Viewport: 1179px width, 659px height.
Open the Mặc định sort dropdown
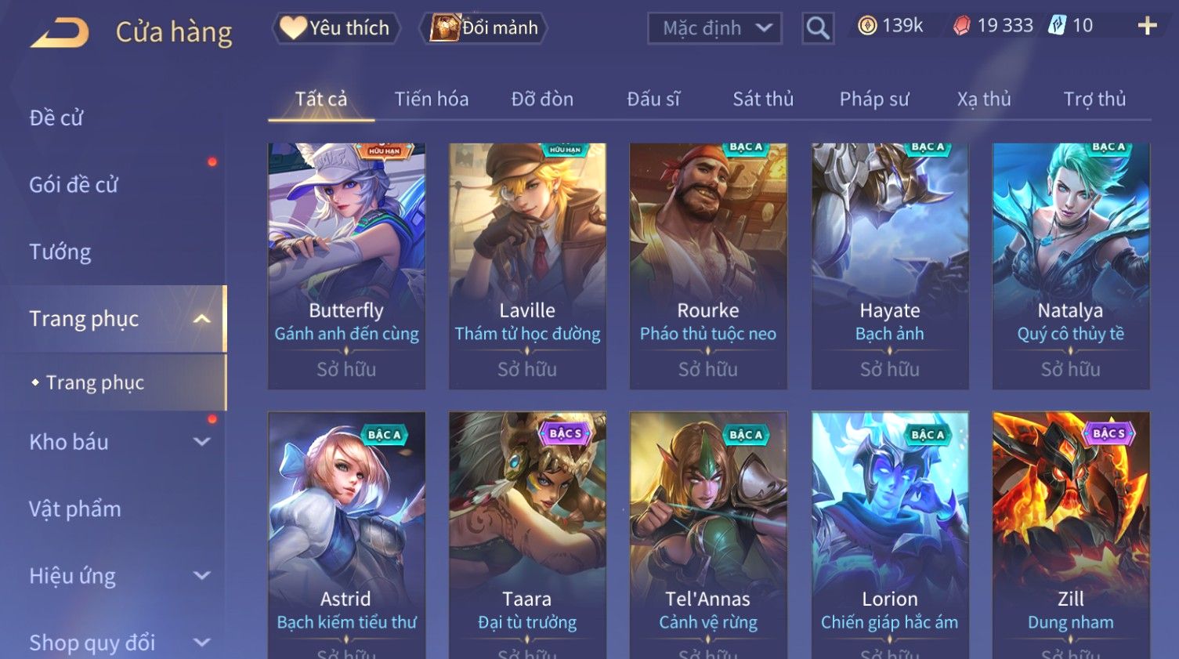click(x=714, y=28)
